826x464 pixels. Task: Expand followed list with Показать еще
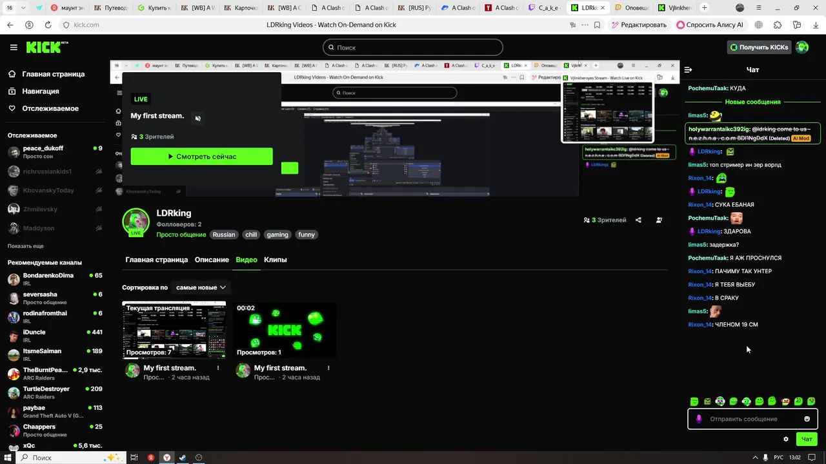pos(26,246)
